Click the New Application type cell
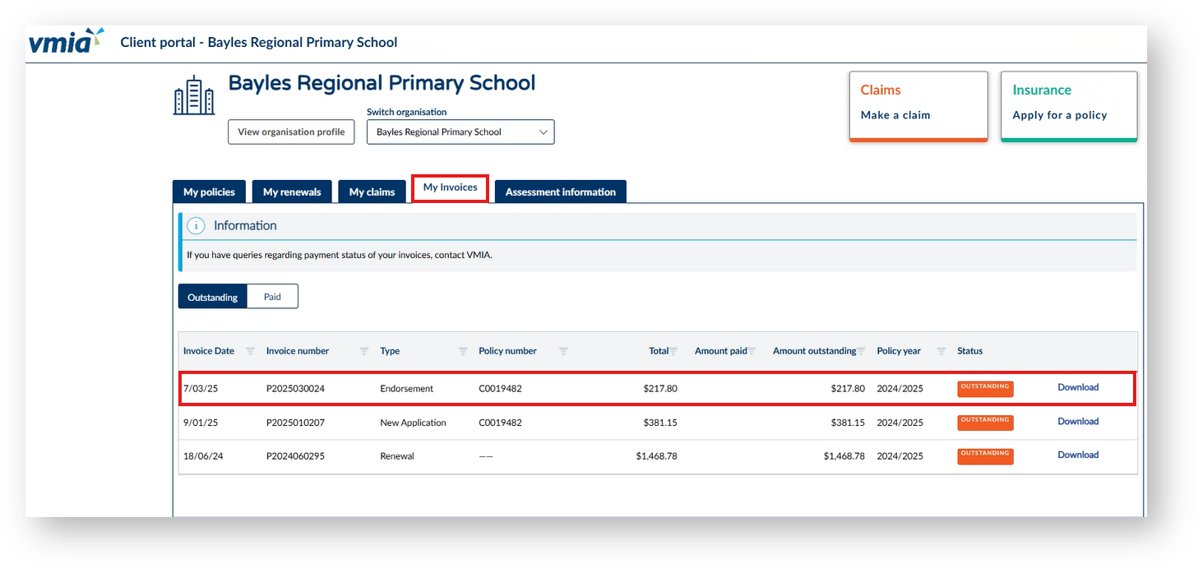This screenshot has height=568, width=1198. [x=413, y=423]
